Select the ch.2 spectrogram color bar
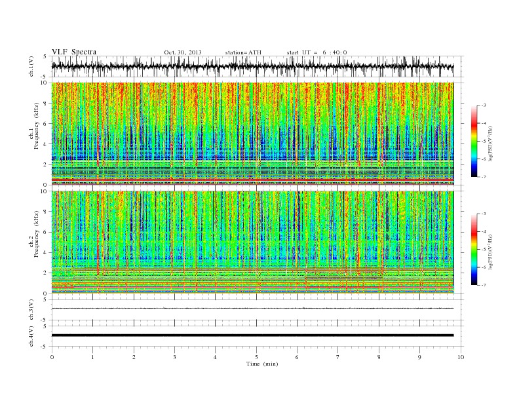Screen dimensions: 519x401 (474, 250)
